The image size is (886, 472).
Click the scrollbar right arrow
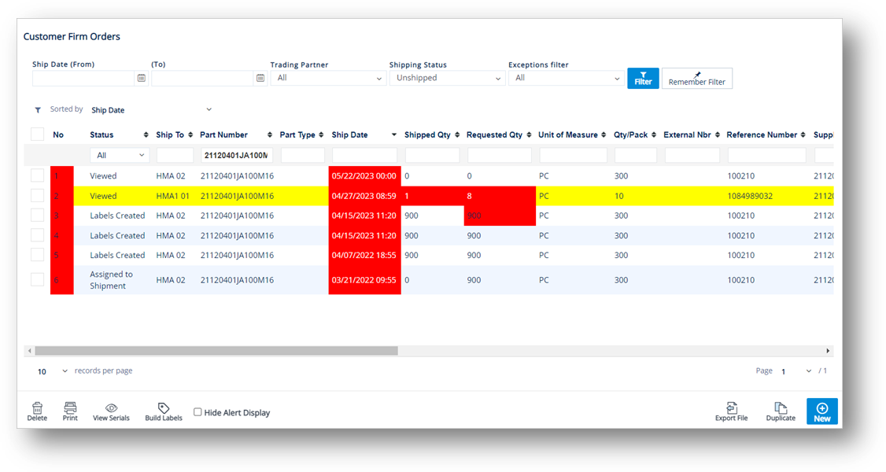(x=828, y=351)
